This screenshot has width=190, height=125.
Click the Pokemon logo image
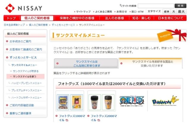(x=166, y=101)
